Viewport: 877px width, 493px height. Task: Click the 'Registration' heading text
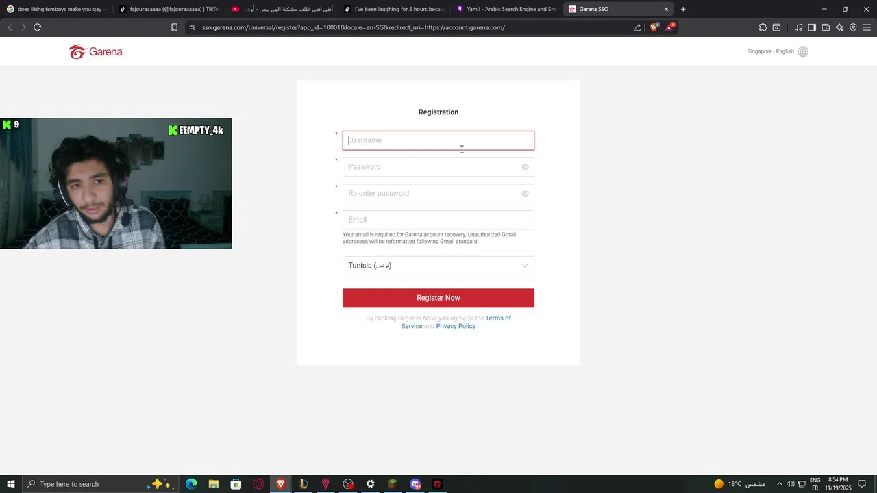pyautogui.click(x=438, y=112)
